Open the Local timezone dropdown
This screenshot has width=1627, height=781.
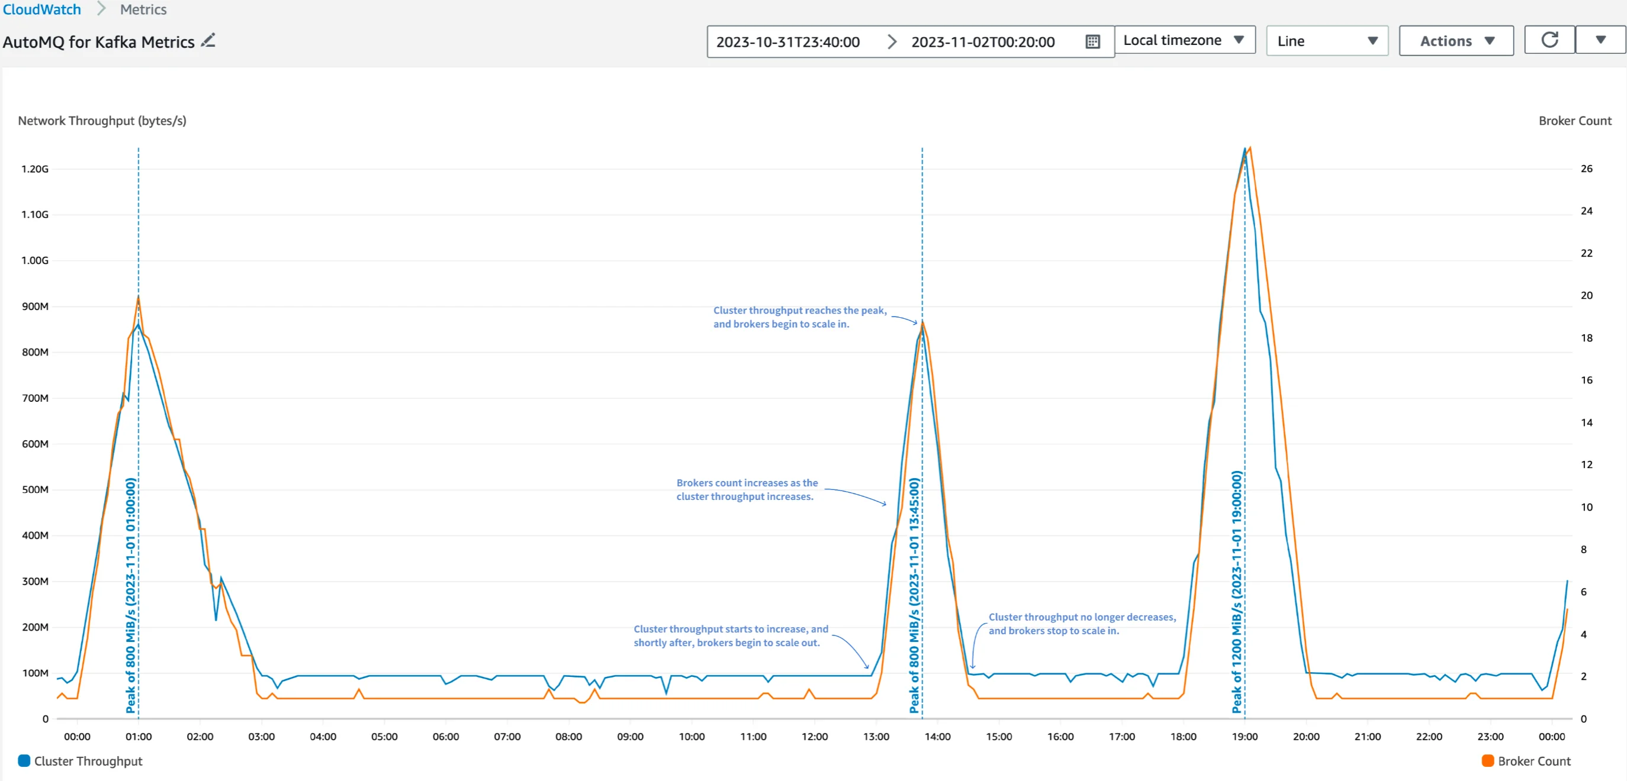1184,40
